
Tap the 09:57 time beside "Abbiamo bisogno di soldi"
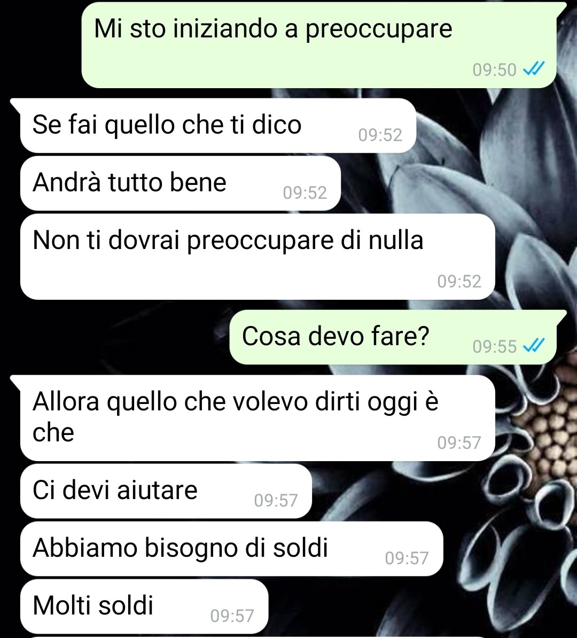(x=407, y=558)
